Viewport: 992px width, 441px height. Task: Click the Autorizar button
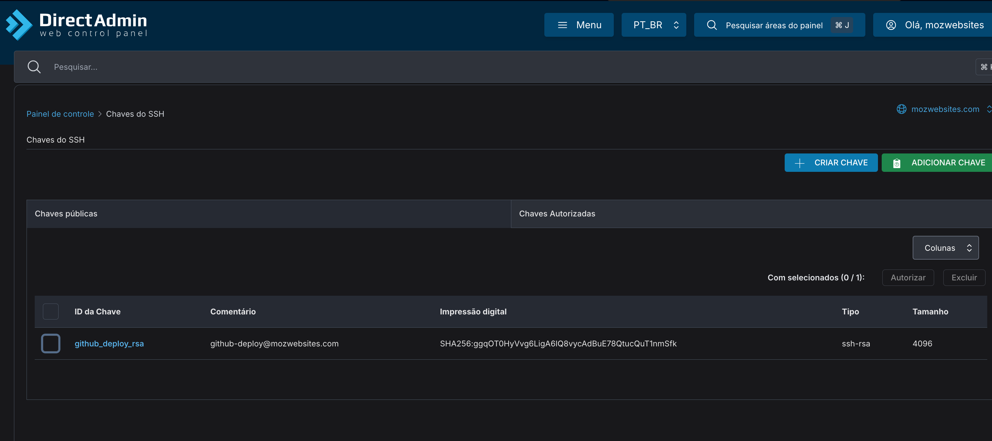click(908, 277)
